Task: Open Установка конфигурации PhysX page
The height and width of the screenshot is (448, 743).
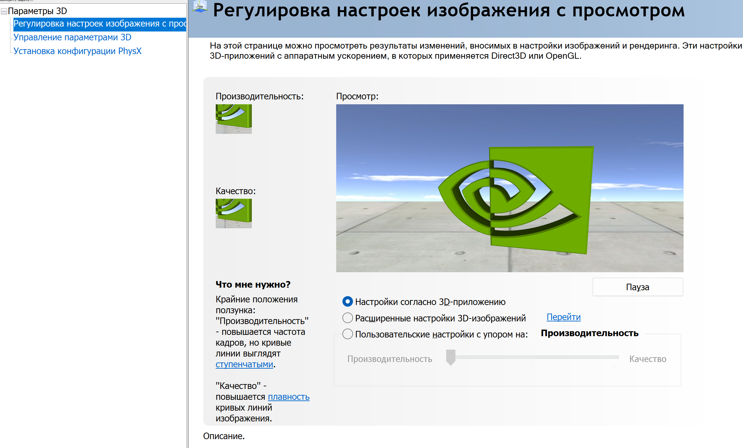Action: click(x=77, y=51)
